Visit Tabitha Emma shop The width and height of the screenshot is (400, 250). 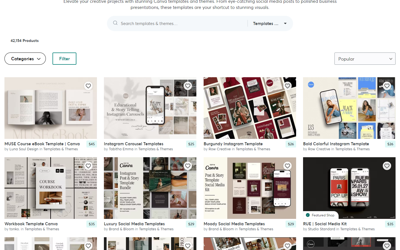coord(121,149)
